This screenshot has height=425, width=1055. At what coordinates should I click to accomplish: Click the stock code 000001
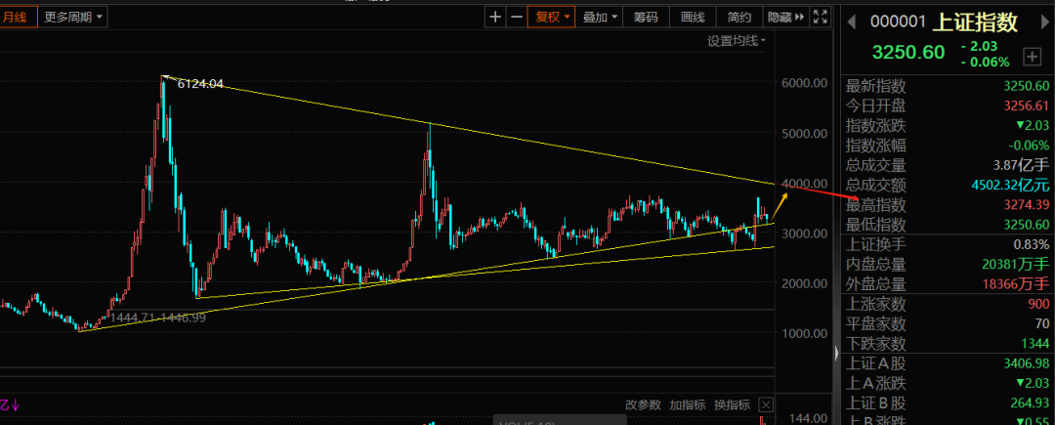(899, 22)
